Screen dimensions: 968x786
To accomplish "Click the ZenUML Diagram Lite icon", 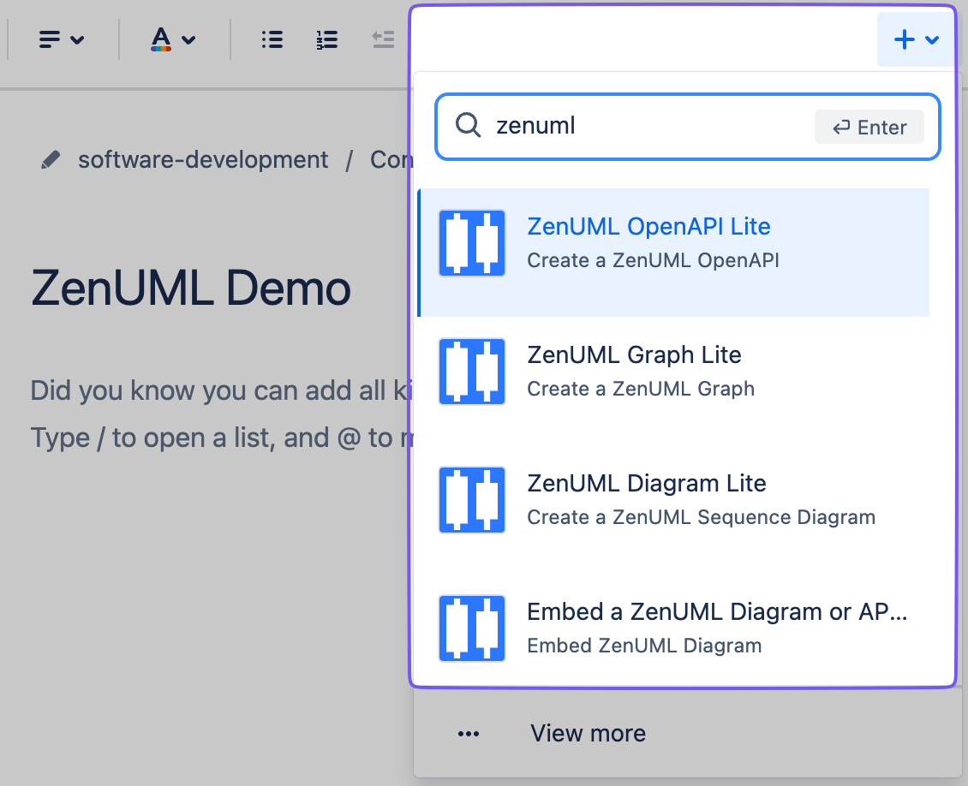I will (x=471, y=499).
